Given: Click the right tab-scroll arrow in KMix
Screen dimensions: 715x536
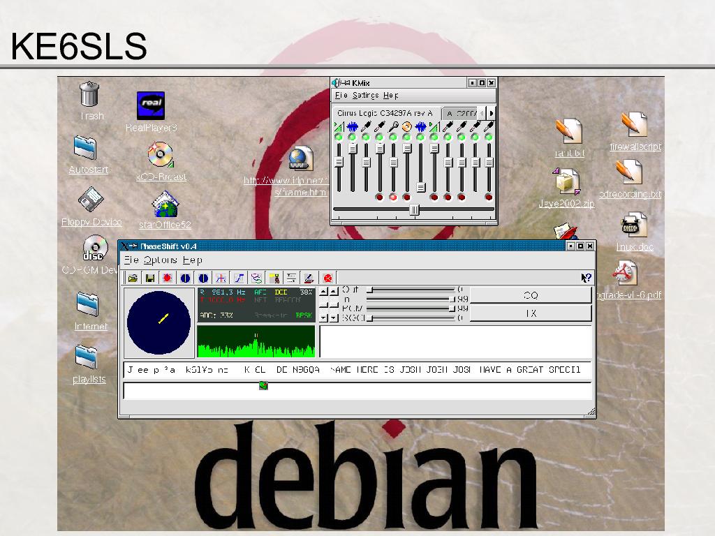Looking at the screenshot, I should tap(492, 113).
